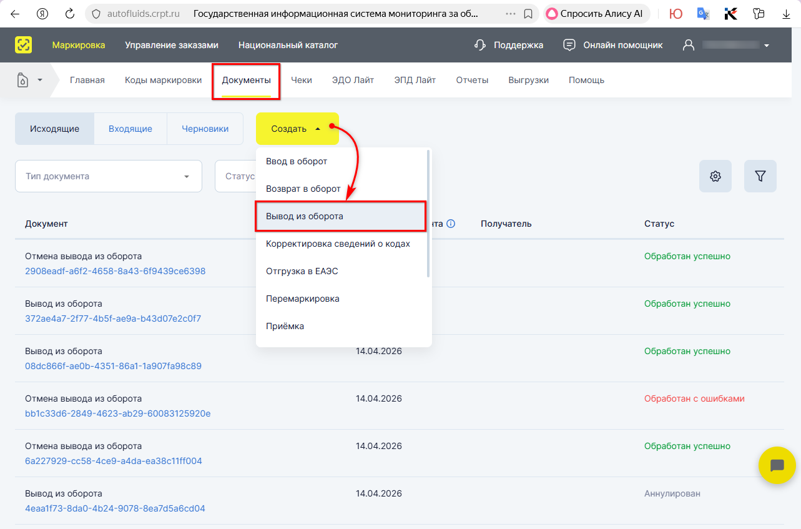
Task: Open the yellow chat bubble widget
Action: tap(777, 465)
